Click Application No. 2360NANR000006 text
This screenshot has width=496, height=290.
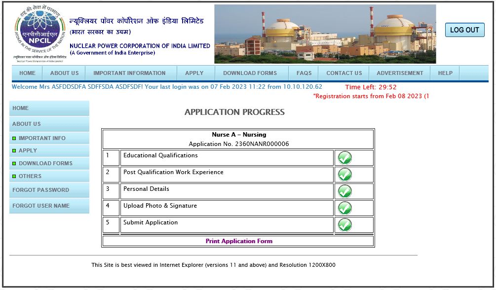[239, 144]
